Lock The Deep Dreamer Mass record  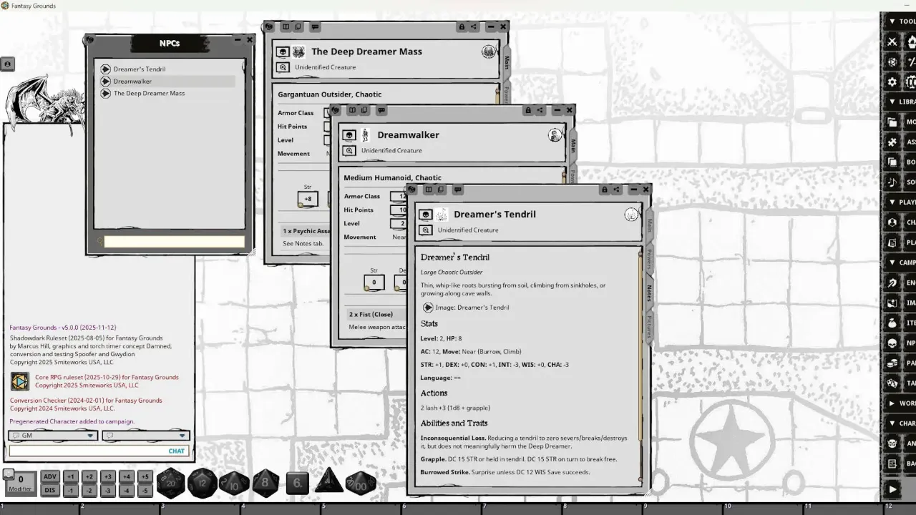pyautogui.click(x=462, y=26)
